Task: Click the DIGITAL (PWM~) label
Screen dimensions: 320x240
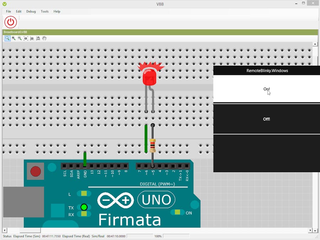Action: click(158, 184)
